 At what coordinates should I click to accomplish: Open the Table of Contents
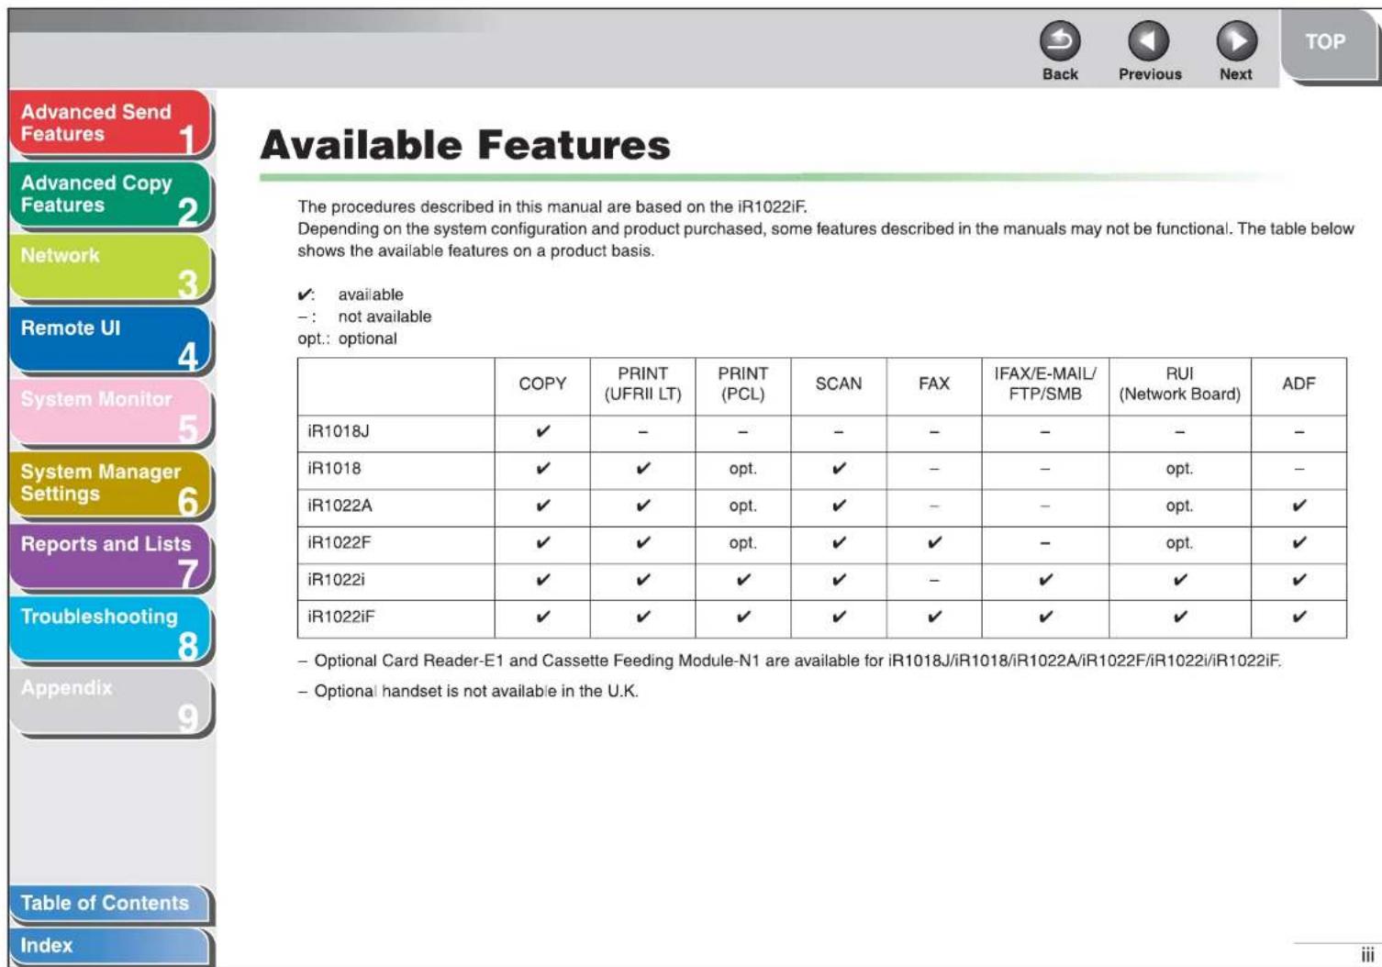pos(110,905)
